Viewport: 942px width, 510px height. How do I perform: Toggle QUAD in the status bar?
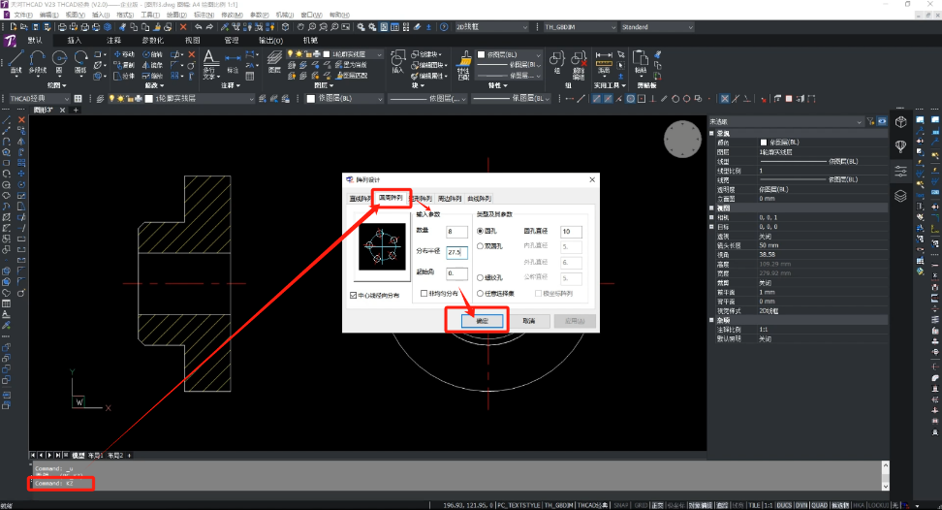[x=820, y=505]
